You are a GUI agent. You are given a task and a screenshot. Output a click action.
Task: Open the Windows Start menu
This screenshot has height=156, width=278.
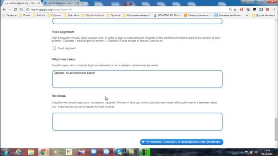click(x=6, y=152)
